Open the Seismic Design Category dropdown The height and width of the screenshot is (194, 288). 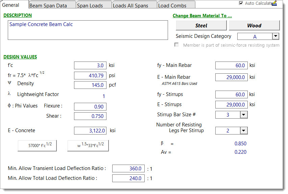coord(275,36)
